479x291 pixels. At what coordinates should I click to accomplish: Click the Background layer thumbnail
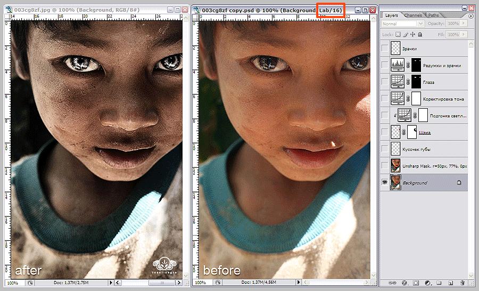[395, 182]
